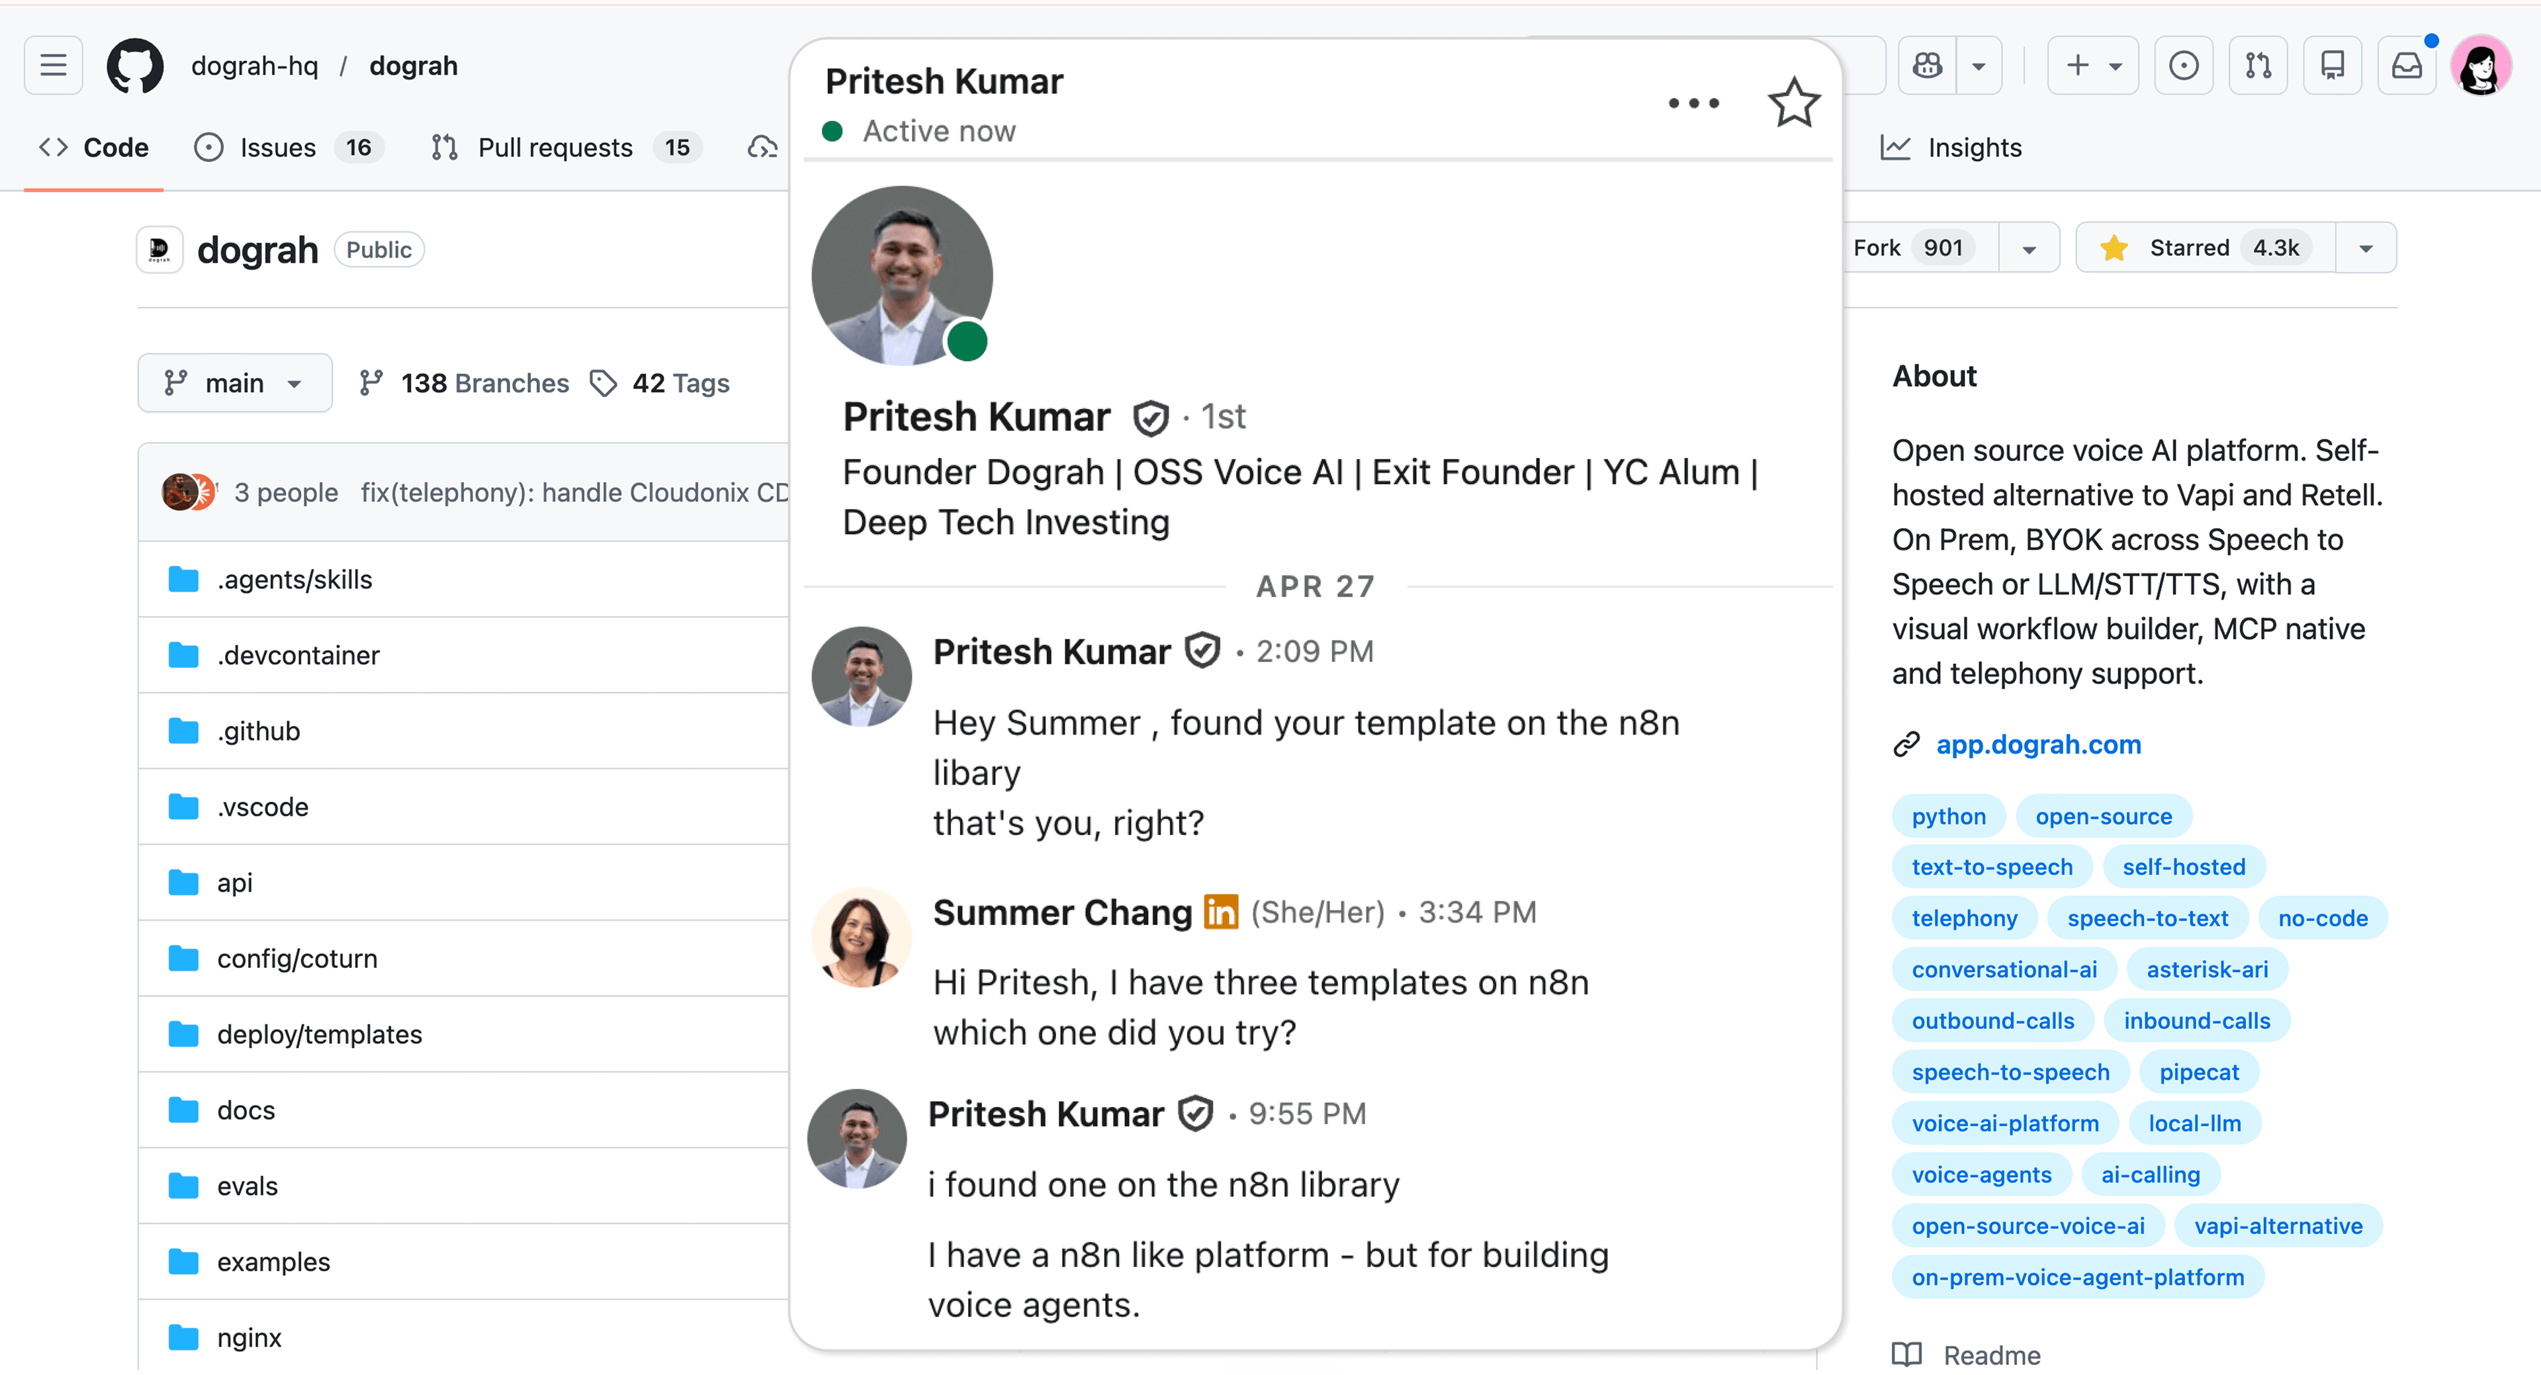Click the 16 issues counter badge
This screenshot has width=2541, height=1375.
359,148
